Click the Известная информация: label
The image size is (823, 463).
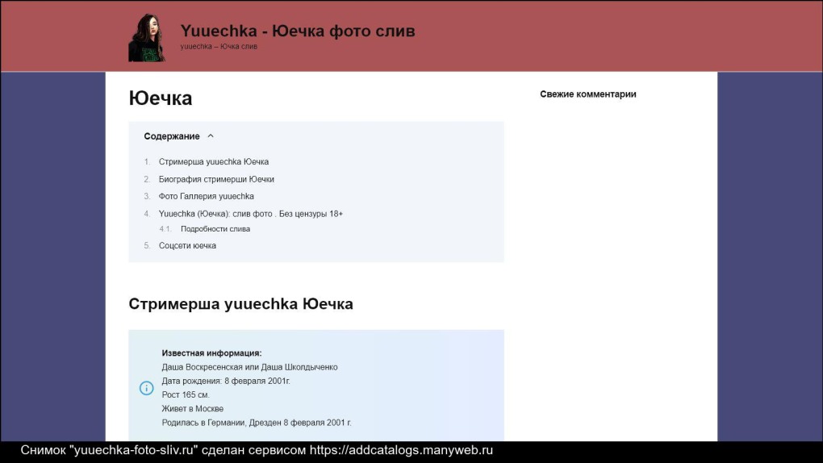pos(211,353)
